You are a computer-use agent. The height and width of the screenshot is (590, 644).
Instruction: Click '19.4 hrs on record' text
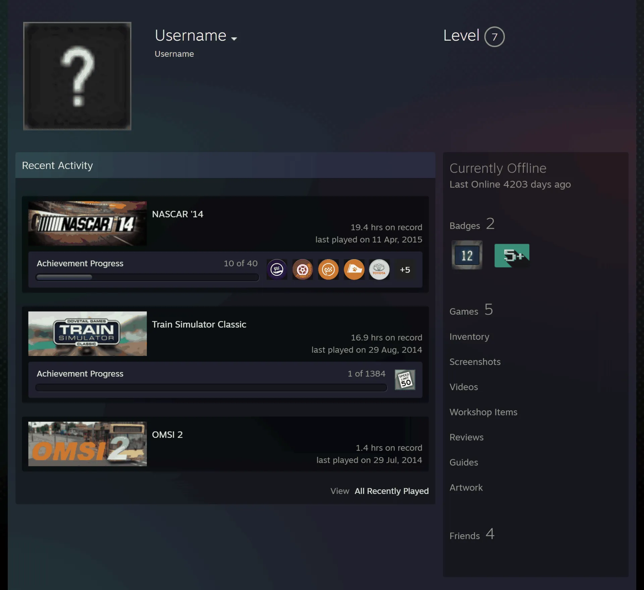click(386, 227)
